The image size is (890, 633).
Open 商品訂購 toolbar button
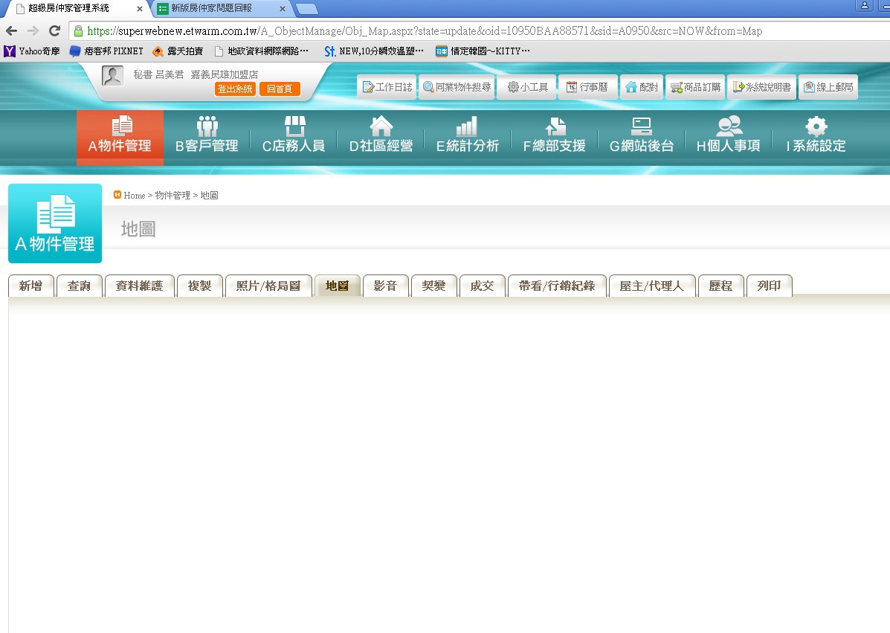click(x=695, y=87)
